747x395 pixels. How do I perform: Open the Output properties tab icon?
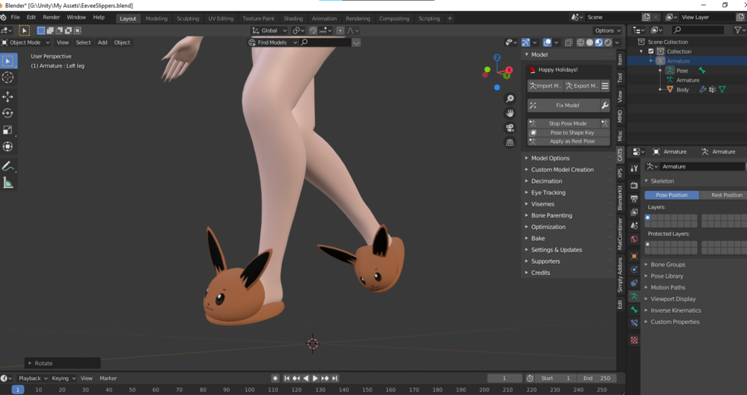point(634,198)
